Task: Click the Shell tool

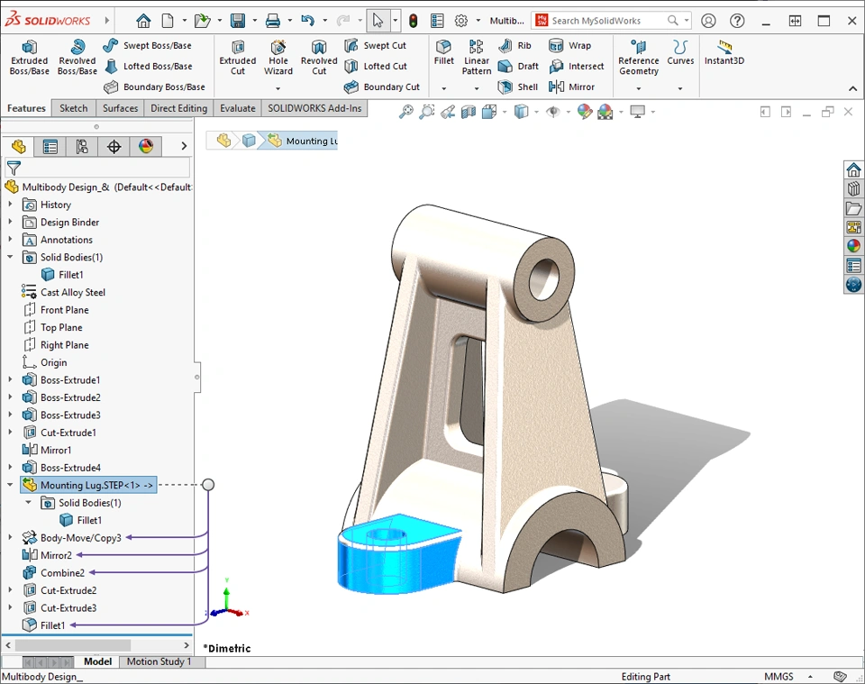Action: click(x=517, y=87)
